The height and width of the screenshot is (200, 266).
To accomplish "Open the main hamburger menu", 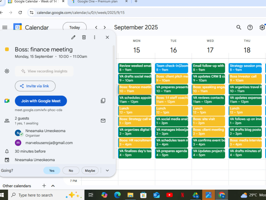I will click(5, 27).
